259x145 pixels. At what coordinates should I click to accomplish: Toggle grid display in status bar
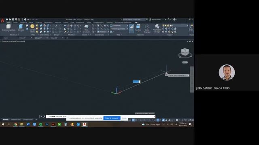(x=133, y=120)
